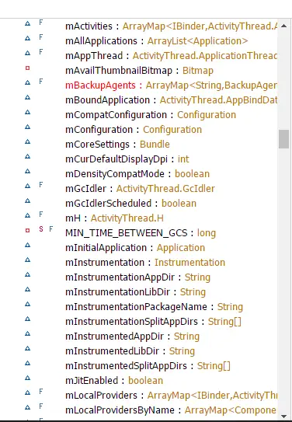Click the red private icon beside MIN_TIME_BETWEEN_GCS
Viewport: 292px width, 422px height.
point(27,230)
